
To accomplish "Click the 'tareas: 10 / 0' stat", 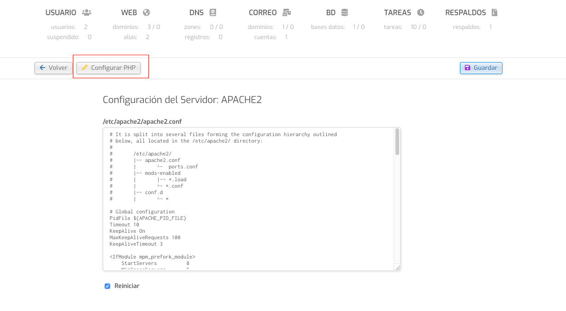I will (x=405, y=27).
